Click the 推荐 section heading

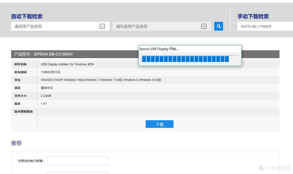[16, 143]
